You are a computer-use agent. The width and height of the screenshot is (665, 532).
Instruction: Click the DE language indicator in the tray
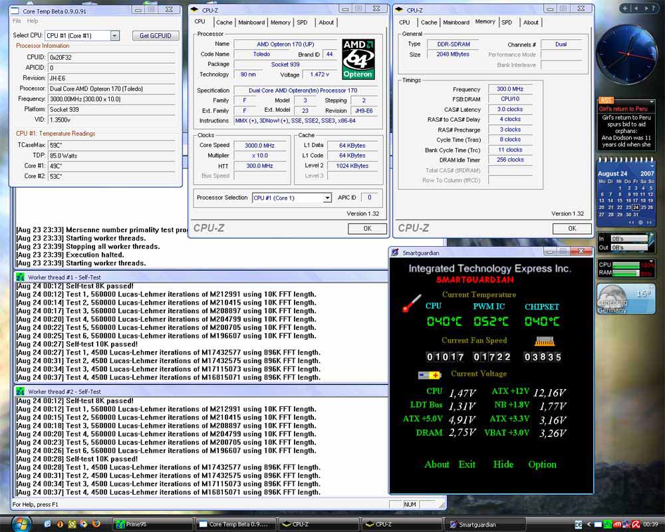coord(578,525)
